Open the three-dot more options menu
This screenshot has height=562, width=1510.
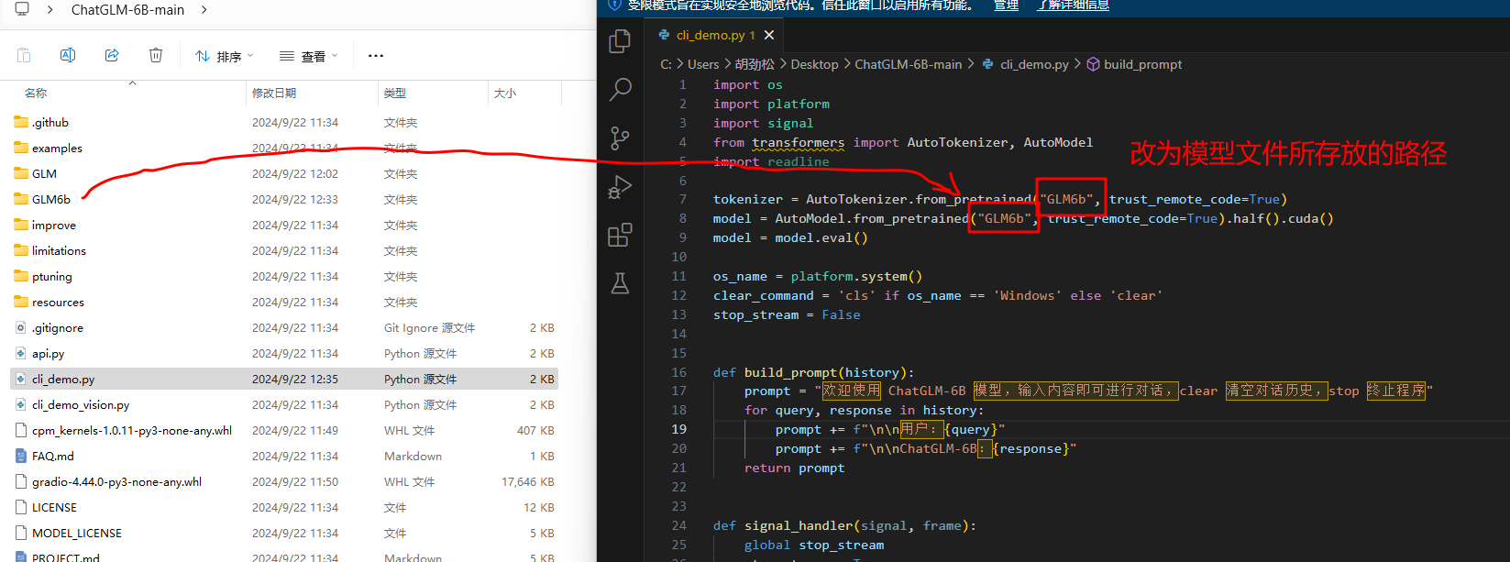(376, 56)
